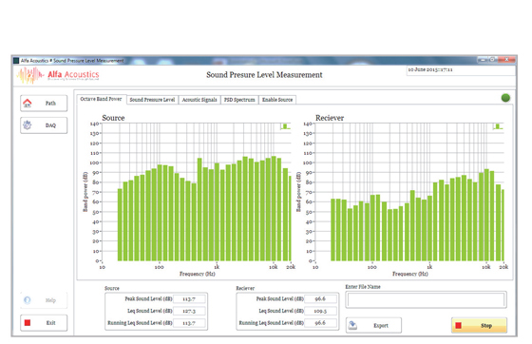Click the green status indicator light

(x=505, y=98)
